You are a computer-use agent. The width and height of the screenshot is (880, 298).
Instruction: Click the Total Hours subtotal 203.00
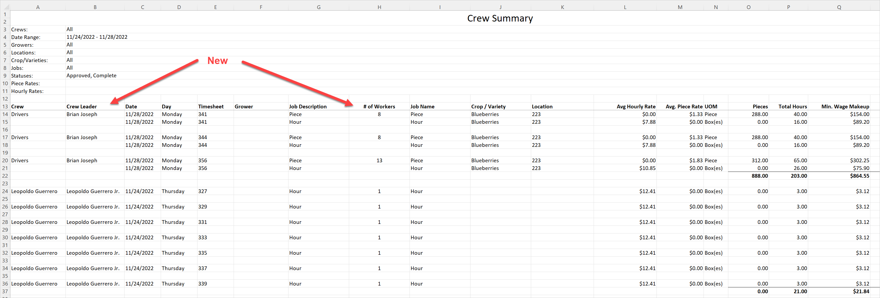pos(788,176)
